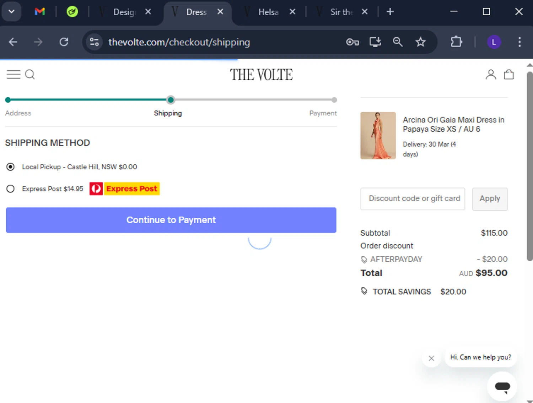Open the Arcina dress thumbnail
533x403 pixels.
tap(378, 135)
